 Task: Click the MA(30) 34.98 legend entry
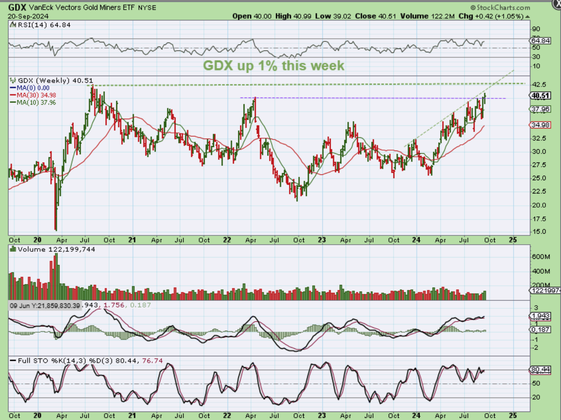32,95
